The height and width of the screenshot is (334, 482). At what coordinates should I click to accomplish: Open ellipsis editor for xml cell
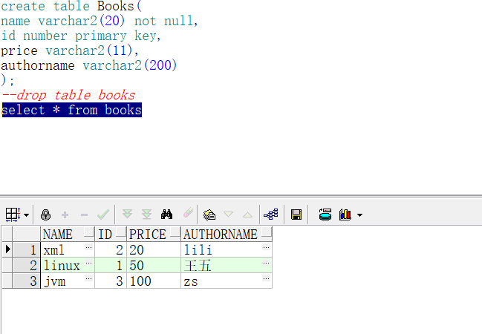(x=89, y=246)
